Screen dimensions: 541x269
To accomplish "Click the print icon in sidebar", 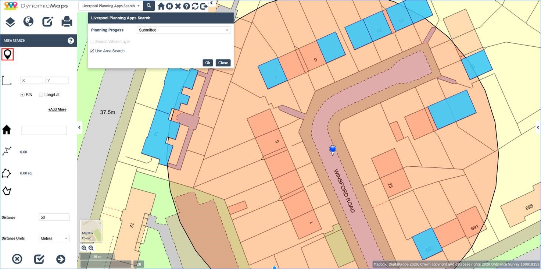I will pyautogui.click(x=67, y=22).
